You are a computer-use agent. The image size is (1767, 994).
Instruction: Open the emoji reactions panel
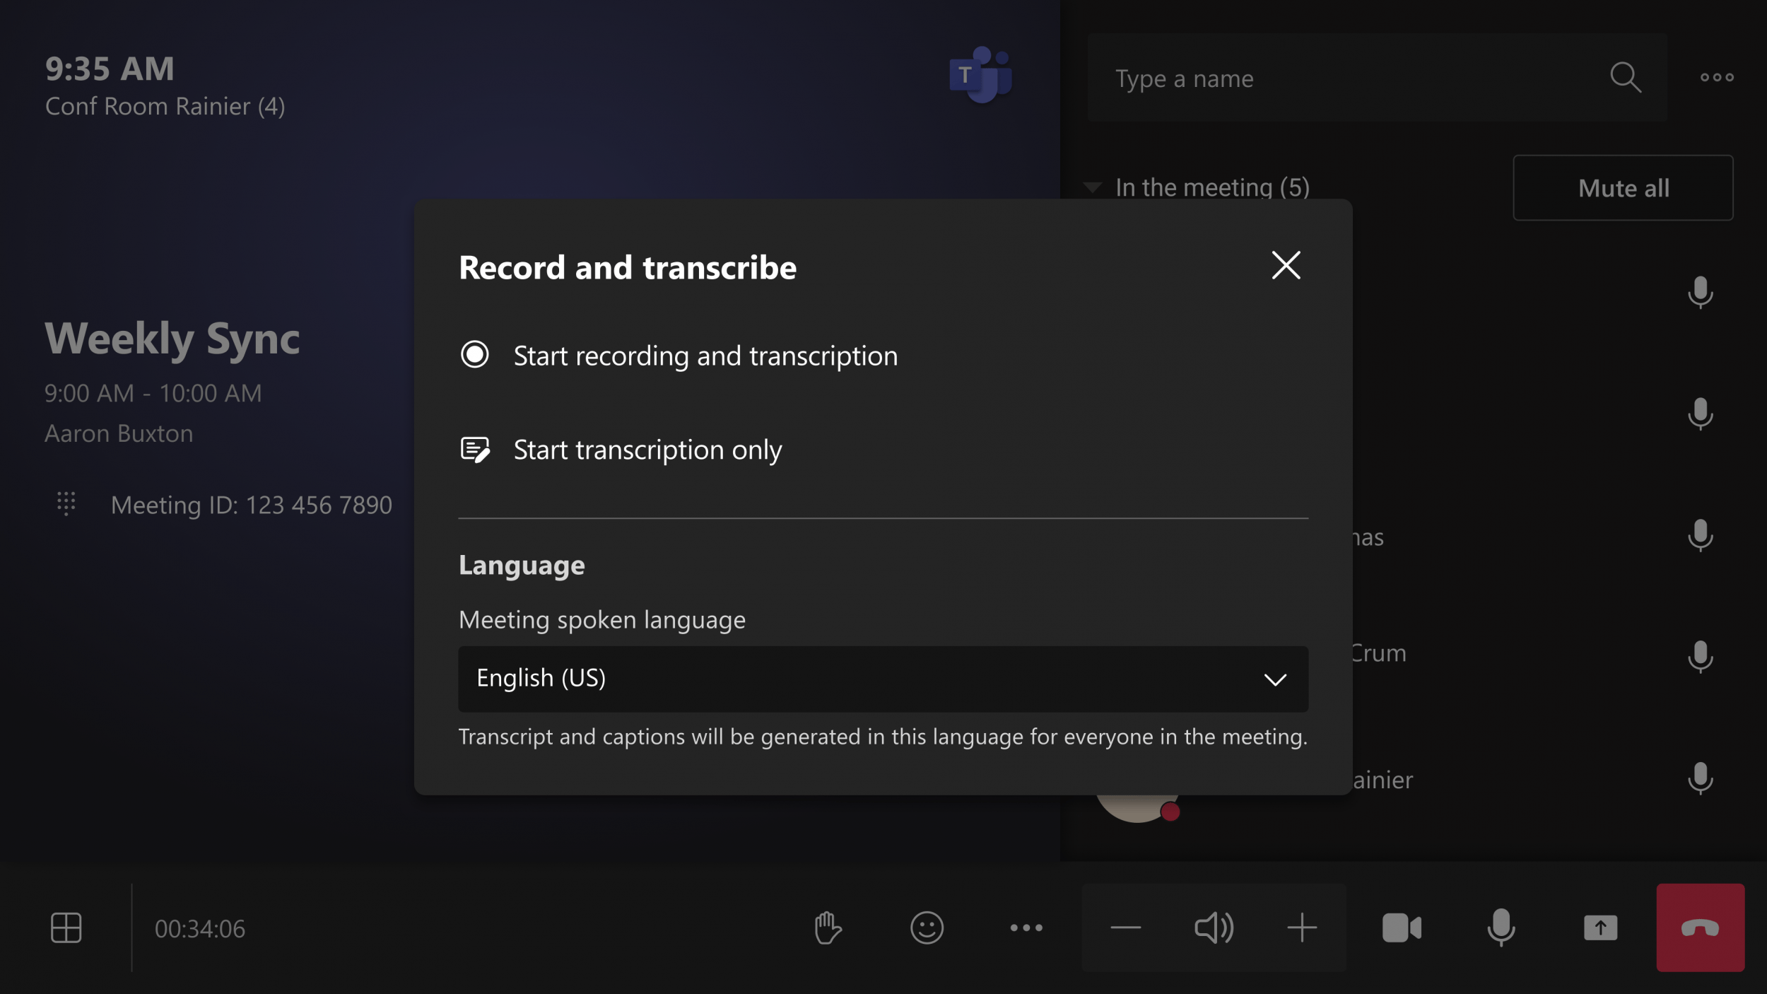[928, 928]
